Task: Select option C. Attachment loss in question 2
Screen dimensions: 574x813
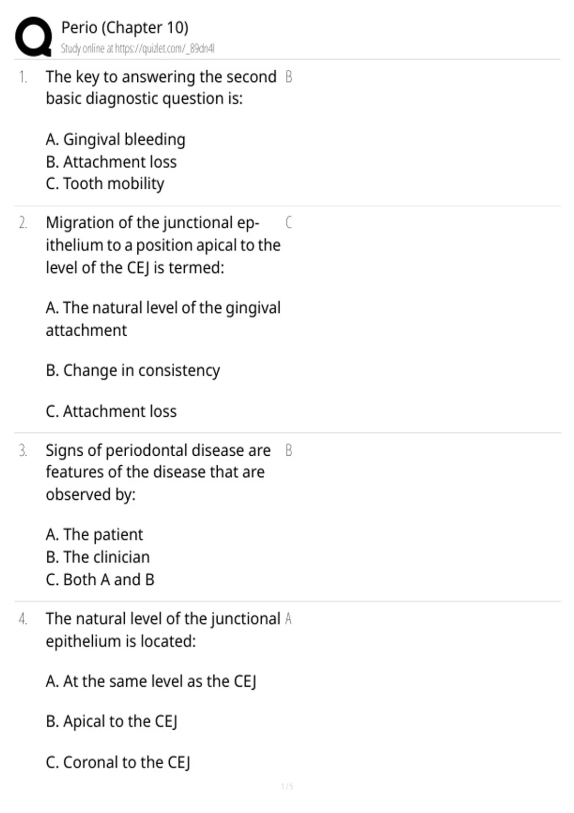Action: 111,411
